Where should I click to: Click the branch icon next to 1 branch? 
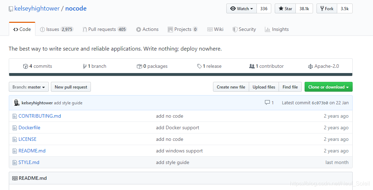point(85,66)
